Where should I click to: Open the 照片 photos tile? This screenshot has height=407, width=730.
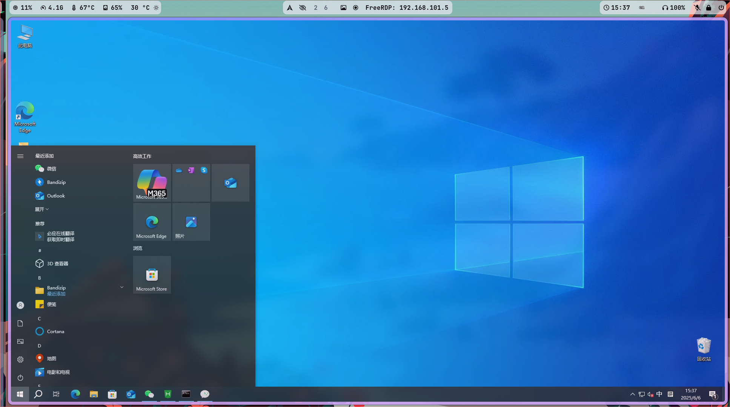click(x=191, y=222)
